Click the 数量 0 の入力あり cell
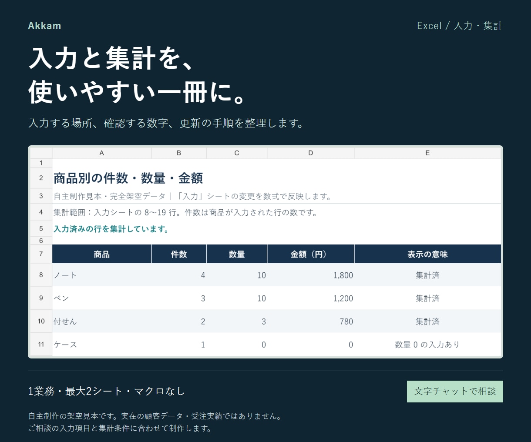 tap(427, 344)
